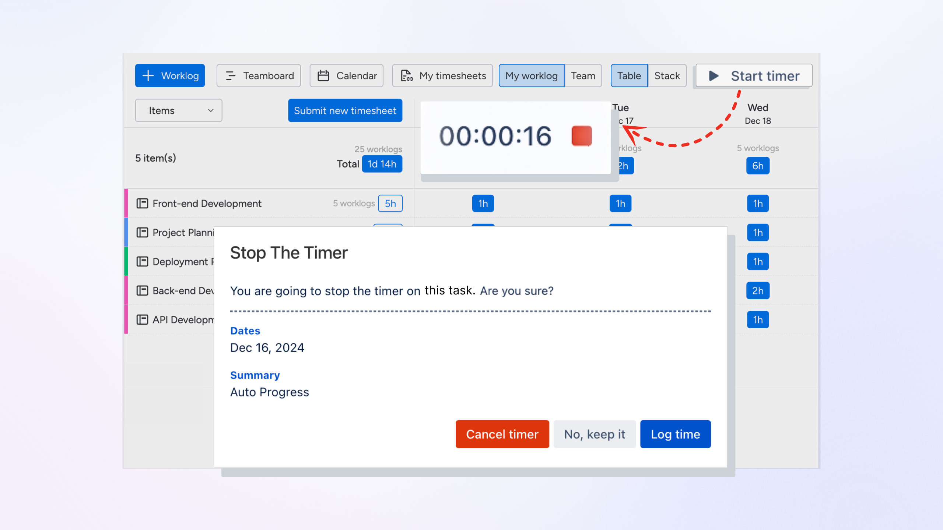
Task: Click the 5h chip for Front-end Development
Action: pos(390,203)
